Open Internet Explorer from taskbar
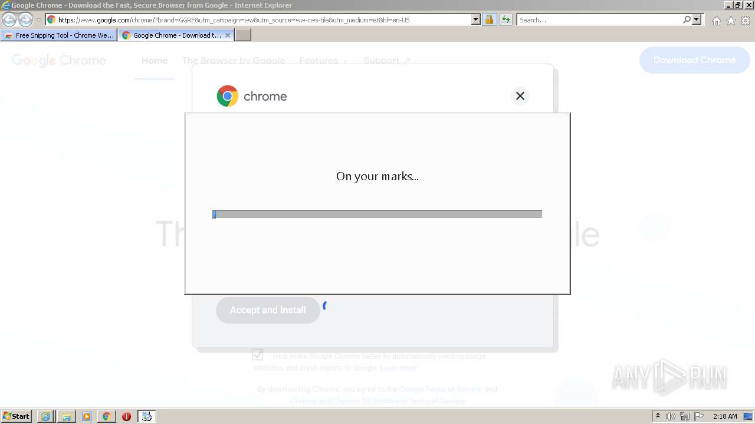755x424 pixels. point(45,416)
